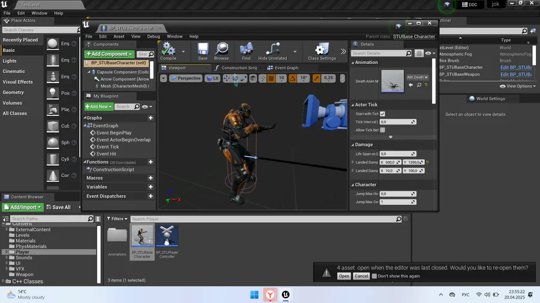Open the World Settings tab
540x303 pixels.
pyautogui.click(x=490, y=99)
